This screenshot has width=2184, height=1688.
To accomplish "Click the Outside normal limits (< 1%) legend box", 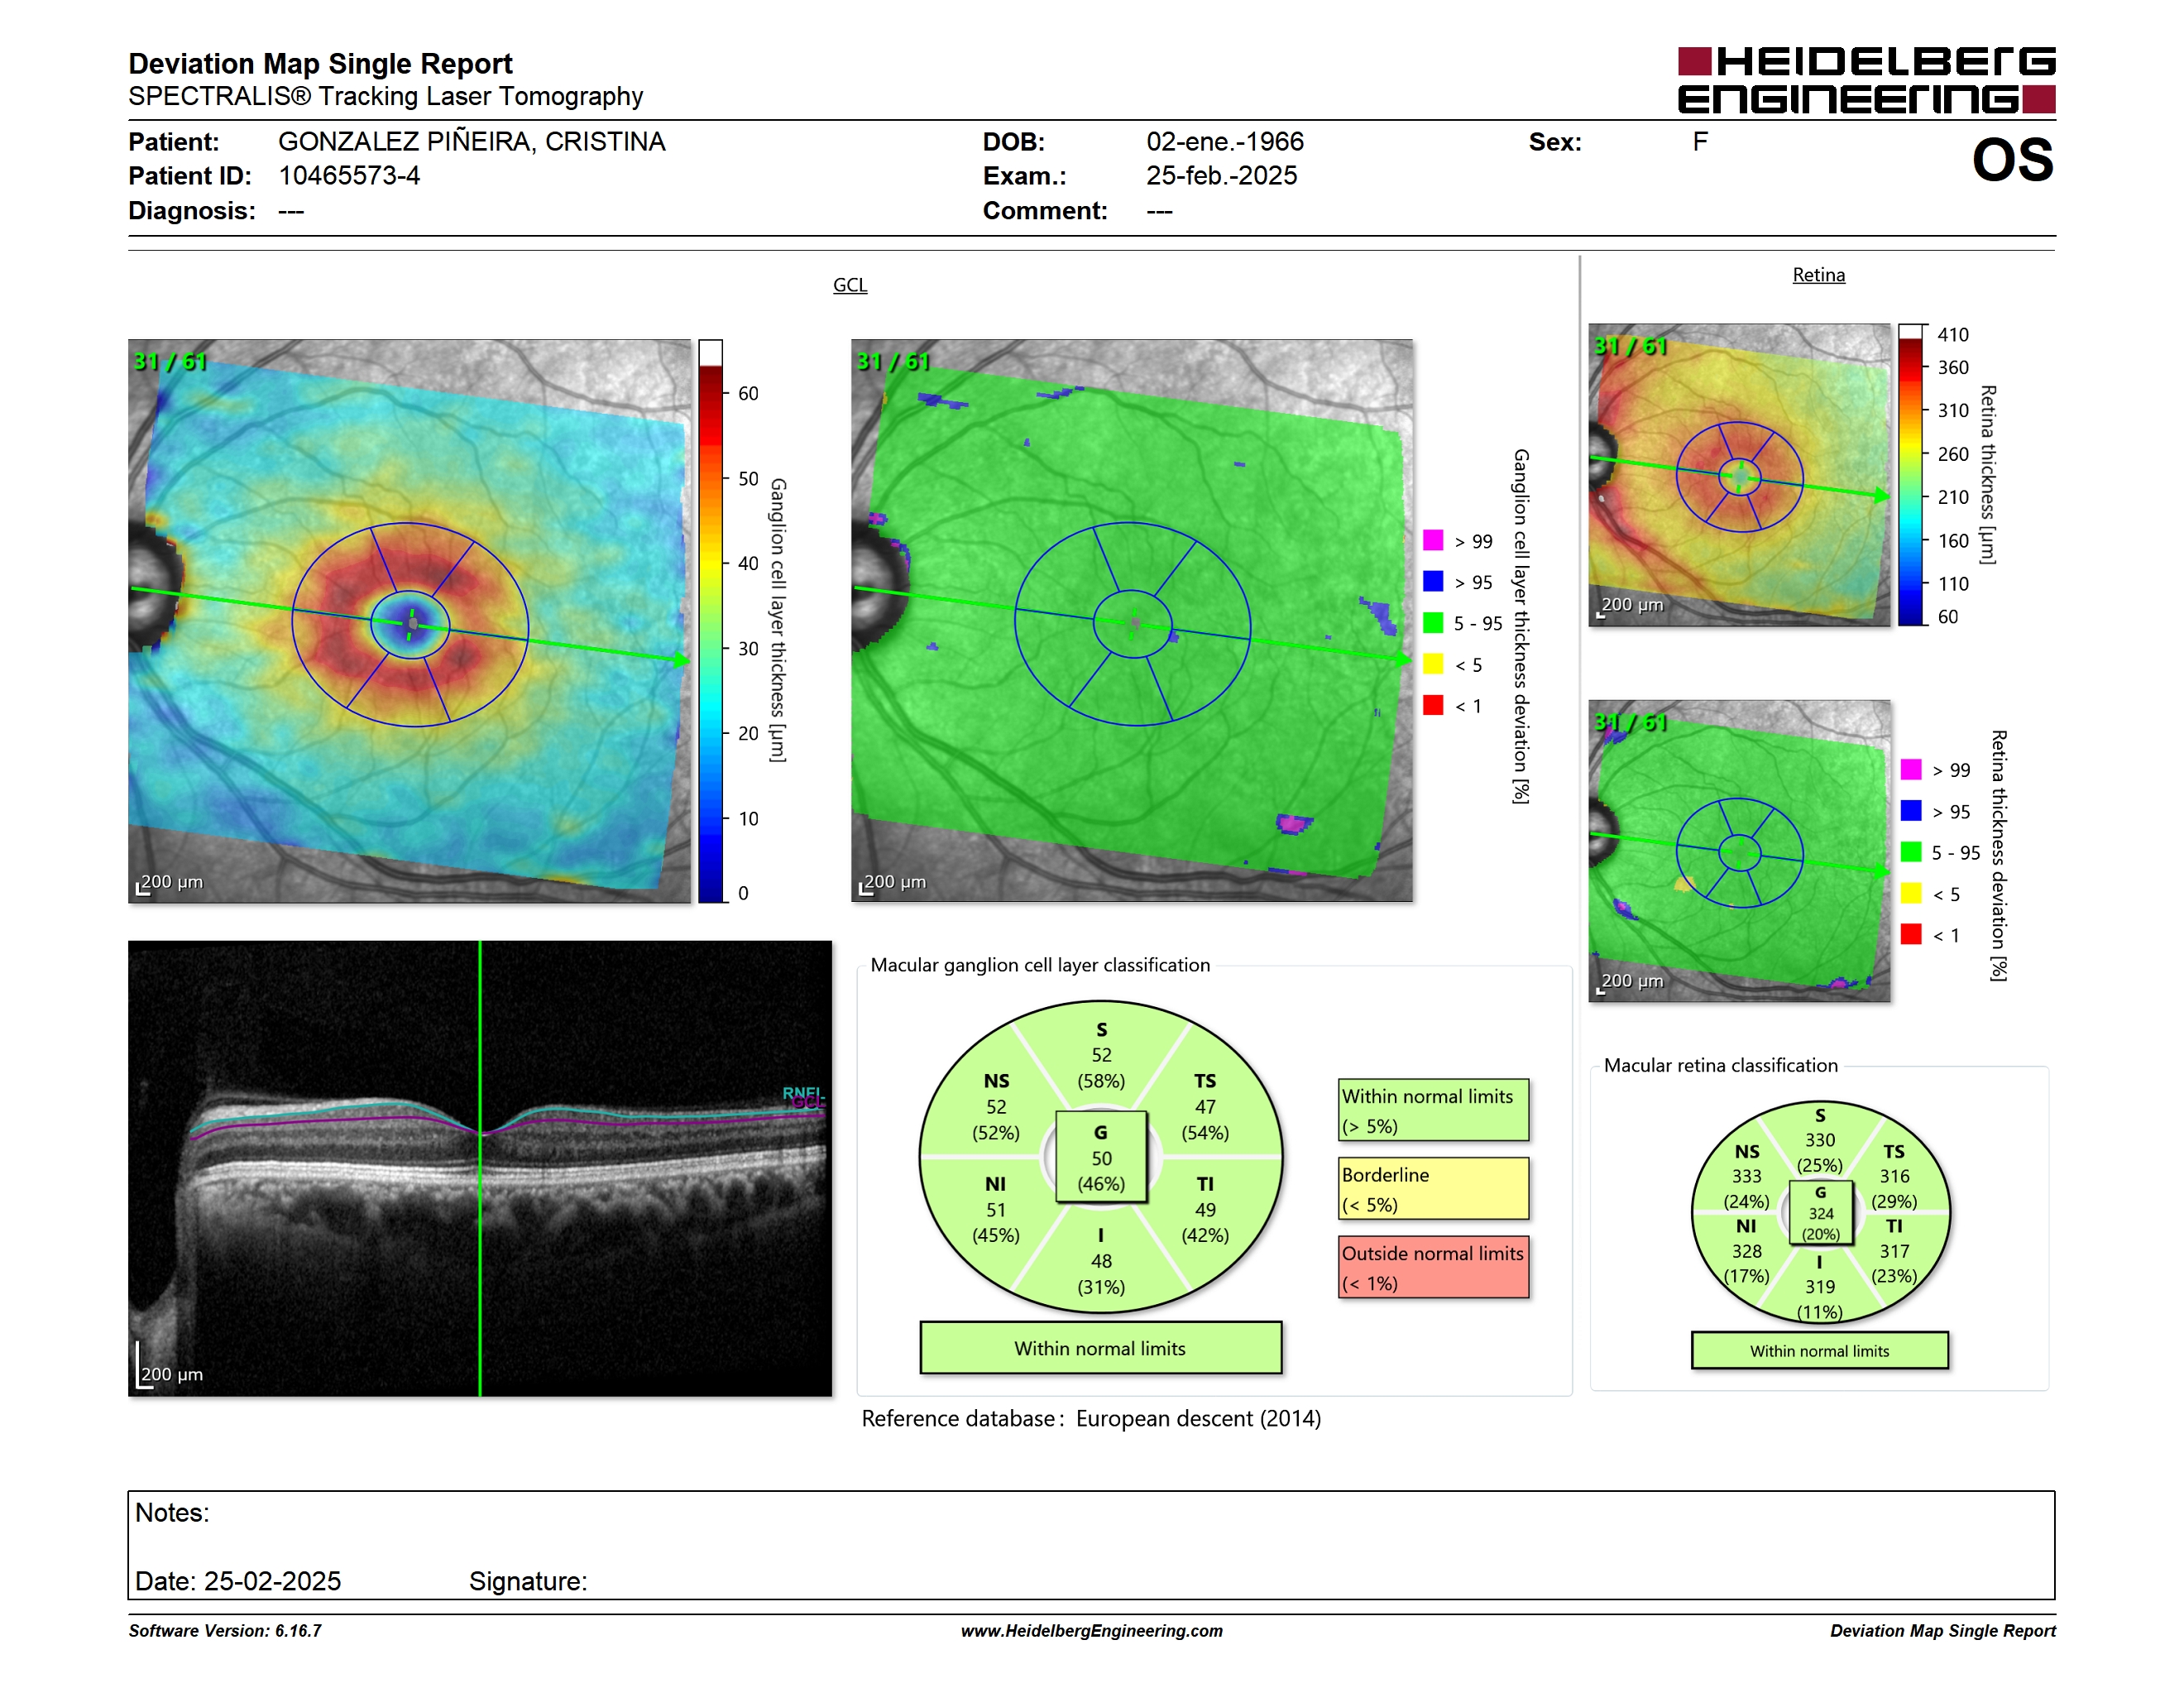I will pos(1433,1267).
